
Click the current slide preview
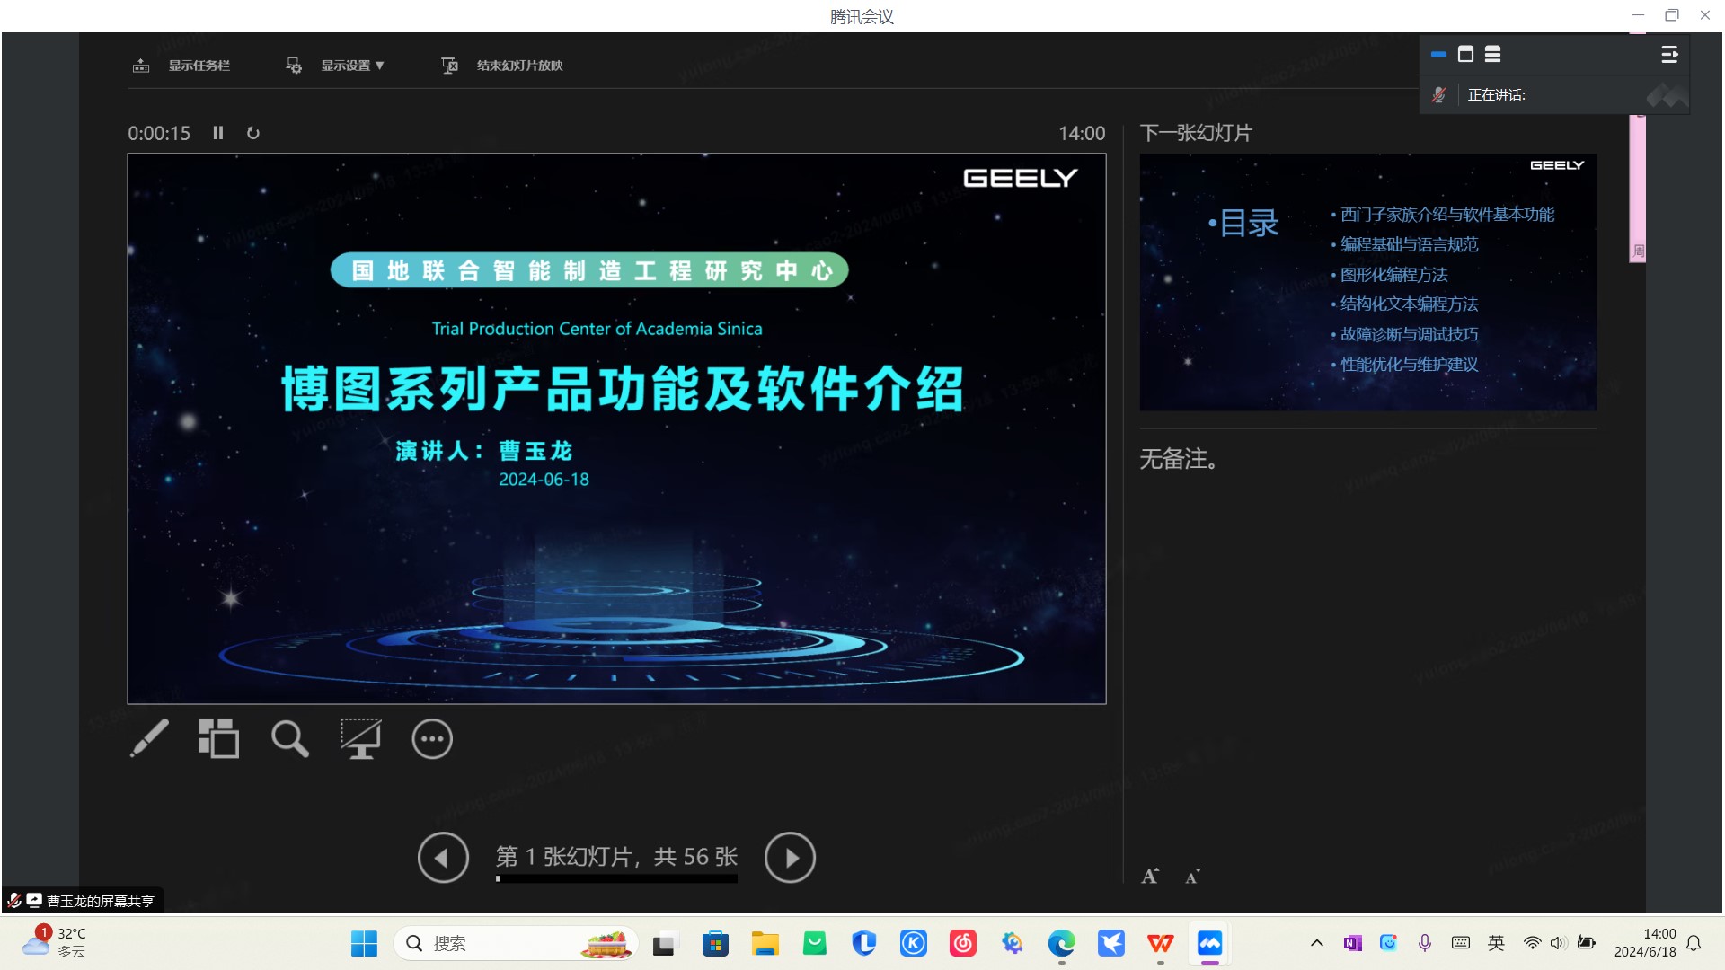616,428
